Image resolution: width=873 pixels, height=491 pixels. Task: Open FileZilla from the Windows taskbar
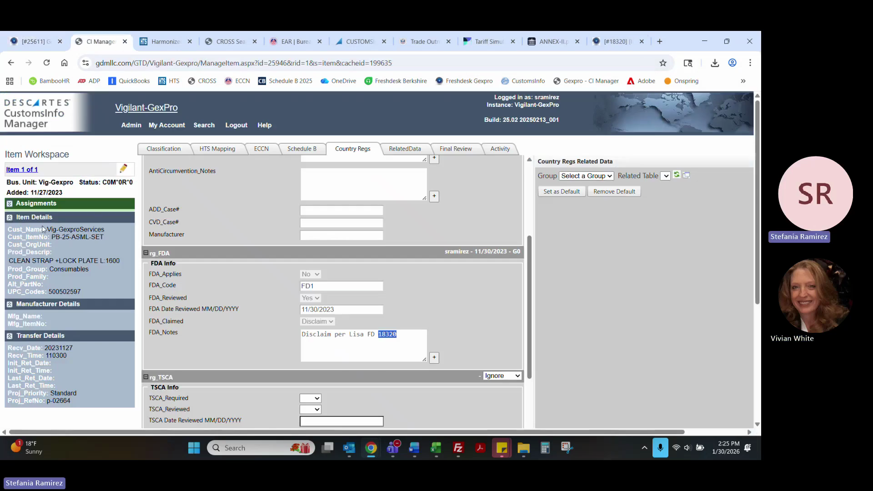coord(458,448)
